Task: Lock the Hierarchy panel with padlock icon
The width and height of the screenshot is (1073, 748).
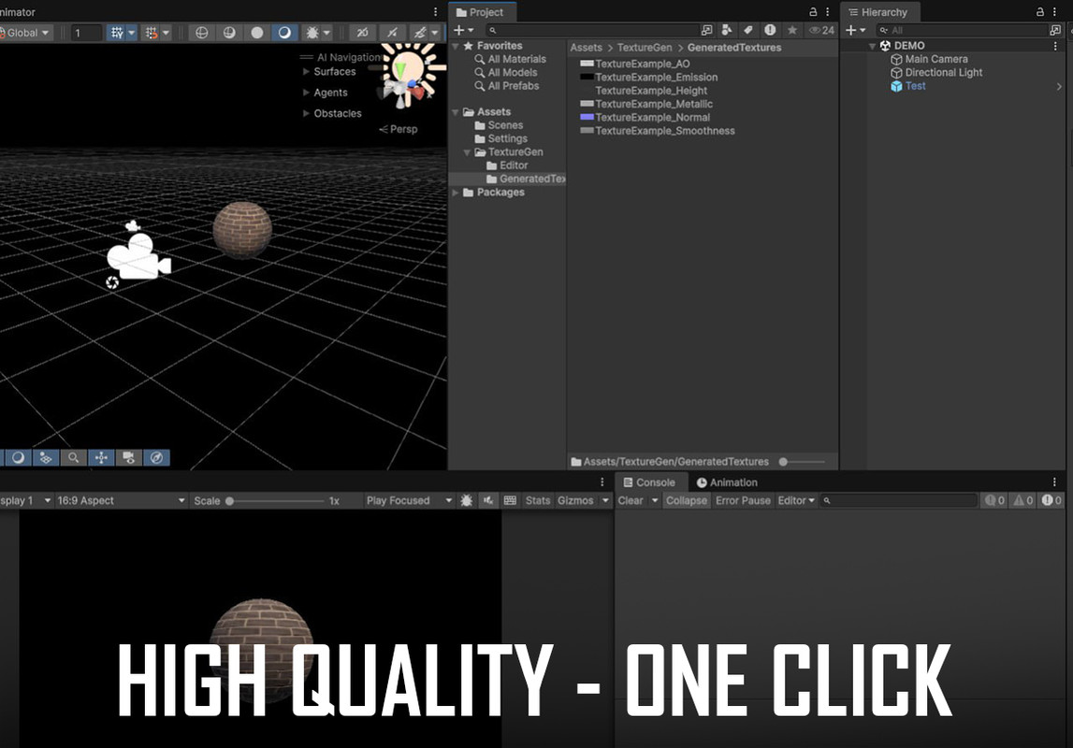Action: click(x=1040, y=12)
